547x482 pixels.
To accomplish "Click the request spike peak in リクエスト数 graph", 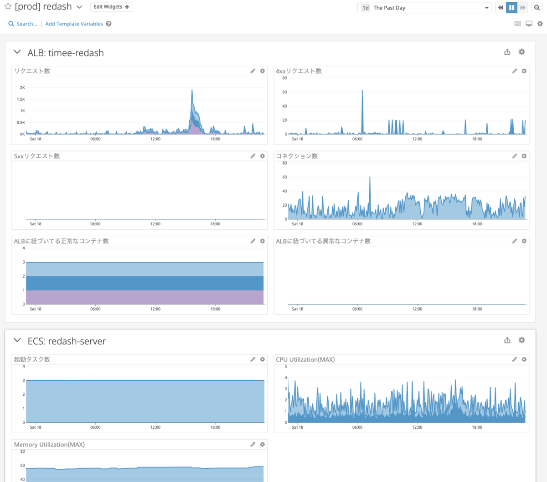I will (x=192, y=90).
